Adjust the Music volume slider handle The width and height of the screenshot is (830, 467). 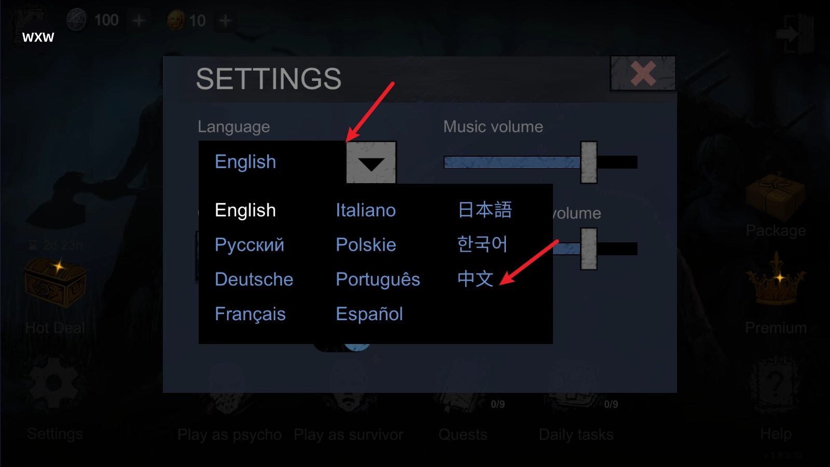pyautogui.click(x=589, y=162)
